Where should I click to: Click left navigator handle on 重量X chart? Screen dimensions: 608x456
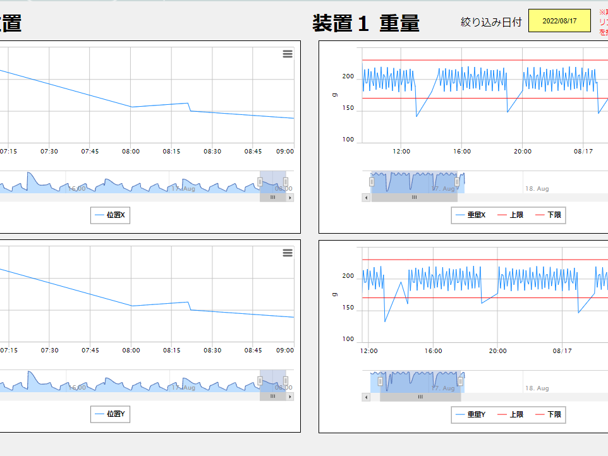(372, 183)
